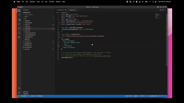Open the Docker whale icon in activity bar
Image resolution: width=184 pixels, height=103 pixels.
[19, 37]
